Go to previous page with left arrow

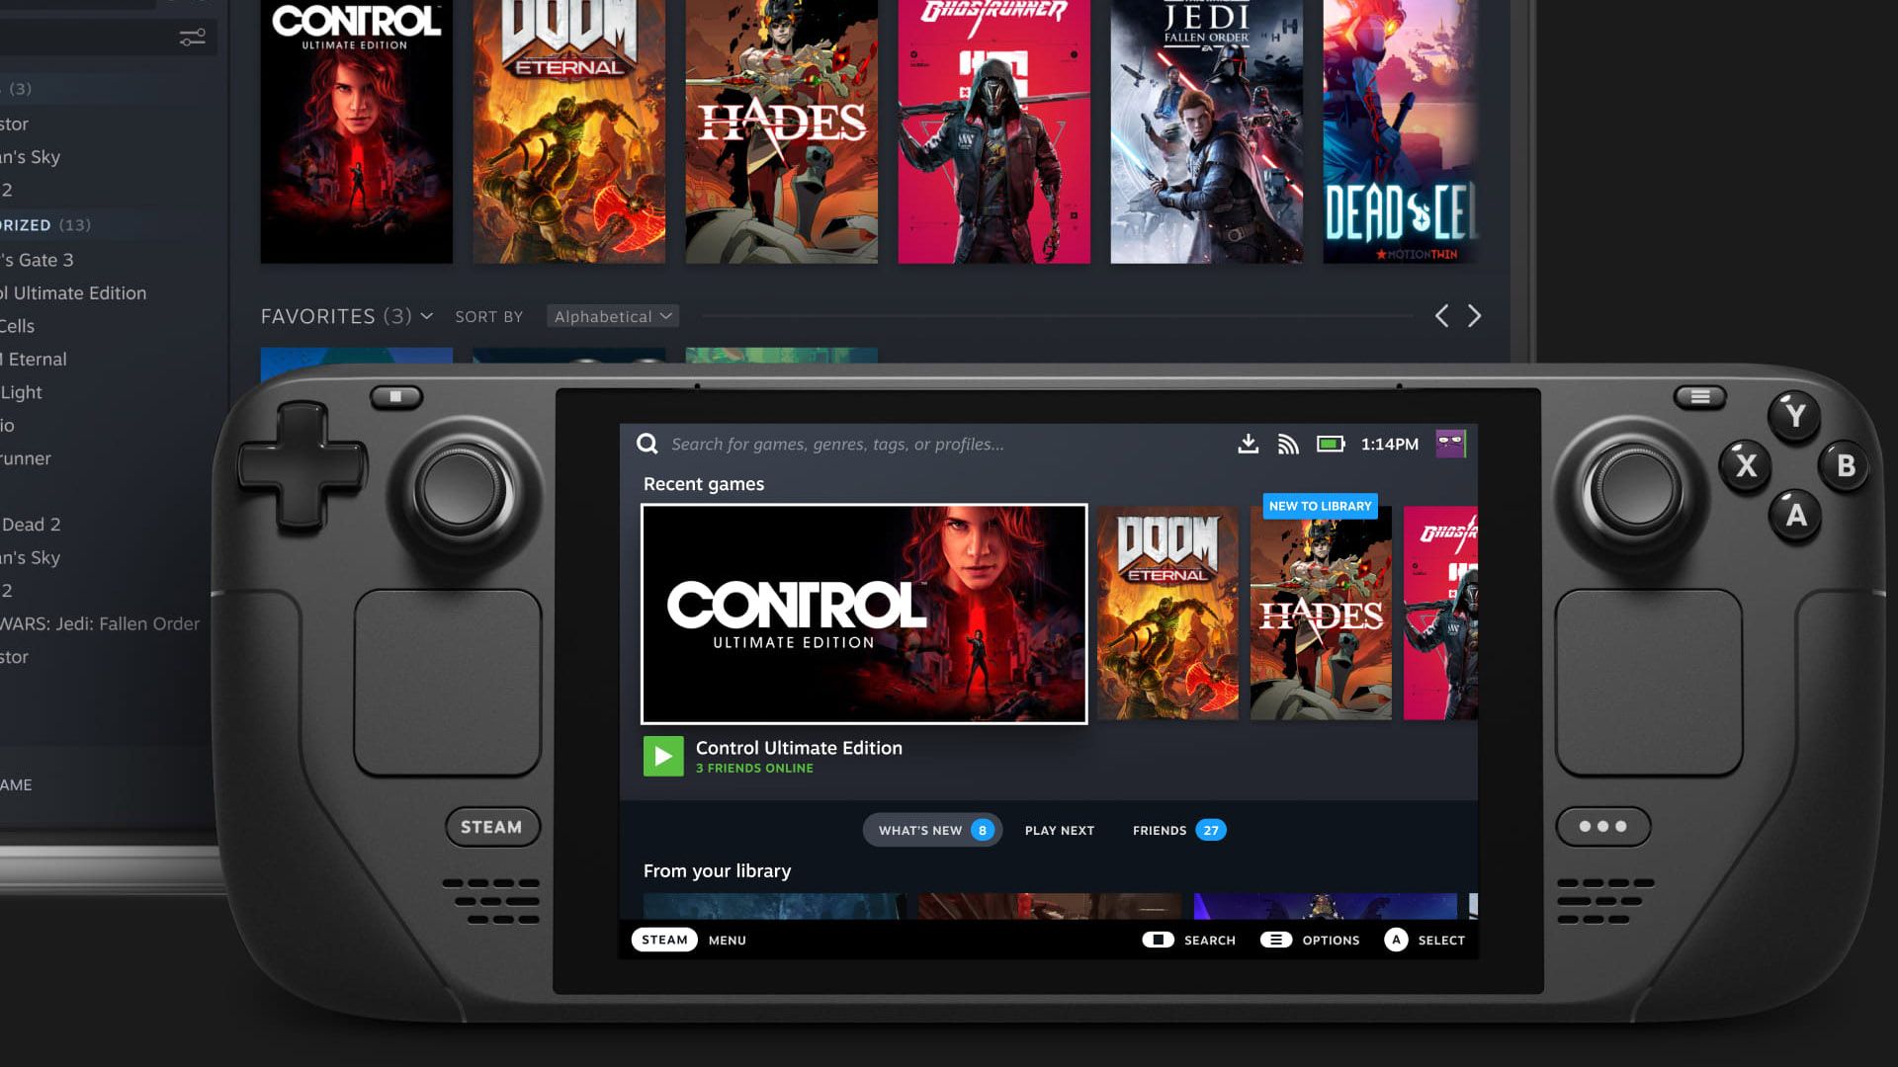[x=1442, y=316]
